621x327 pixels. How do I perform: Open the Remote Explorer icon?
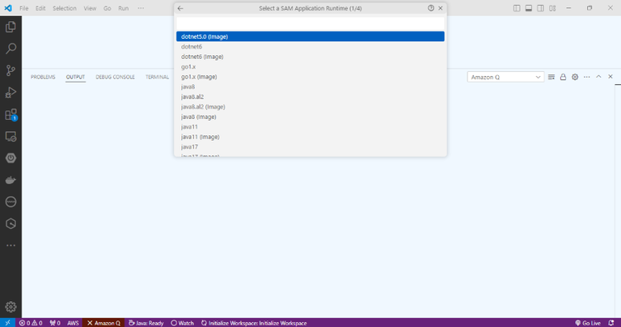[x=11, y=136]
